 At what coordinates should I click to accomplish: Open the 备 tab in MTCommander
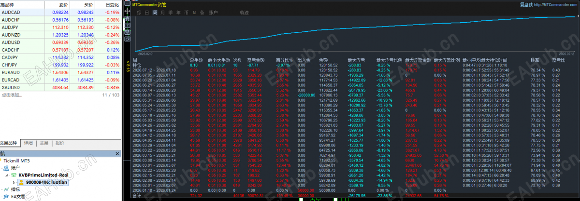pos(202,13)
